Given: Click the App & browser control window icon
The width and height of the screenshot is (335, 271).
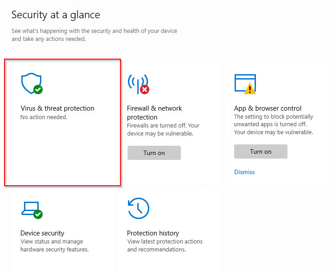Looking at the screenshot, I should (245, 84).
